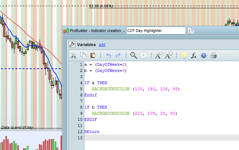
Task: Click the Redo arrow icon
Action: coord(118,56)
